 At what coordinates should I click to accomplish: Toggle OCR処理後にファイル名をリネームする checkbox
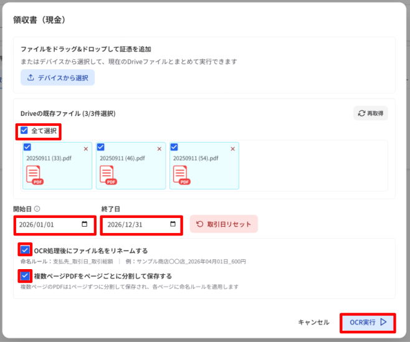tap(25, 250)
